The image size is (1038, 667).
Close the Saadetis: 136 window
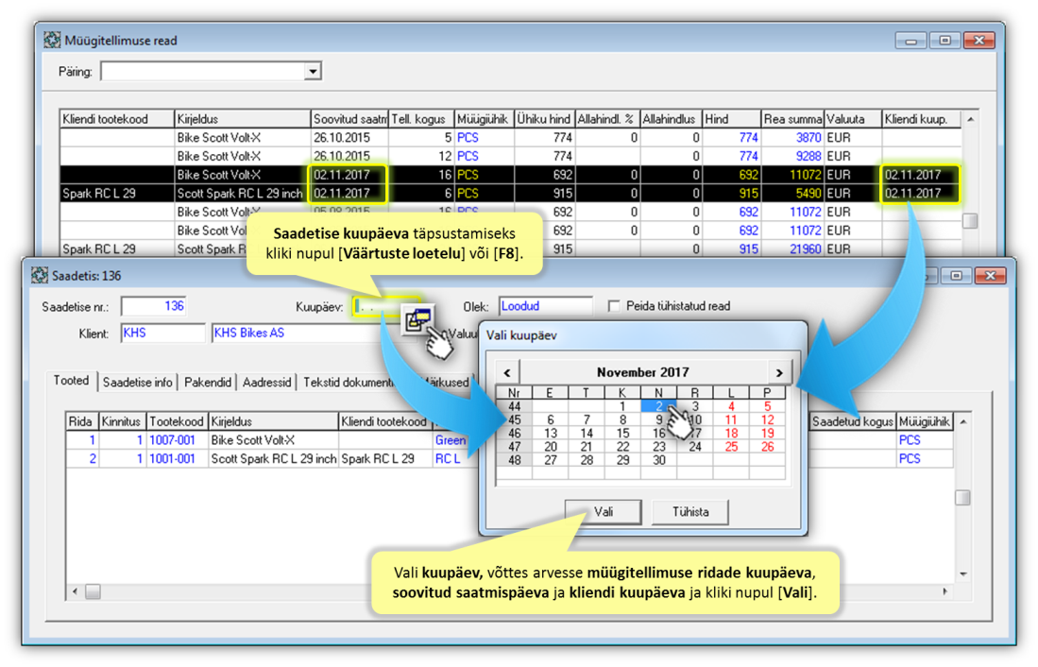click(x=991, y=276)
